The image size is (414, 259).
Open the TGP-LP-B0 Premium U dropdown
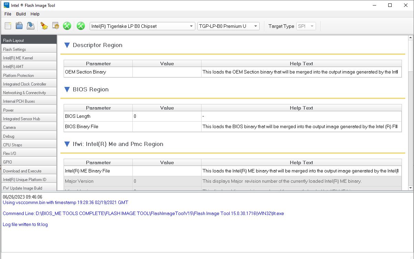[x=228, y=26]
